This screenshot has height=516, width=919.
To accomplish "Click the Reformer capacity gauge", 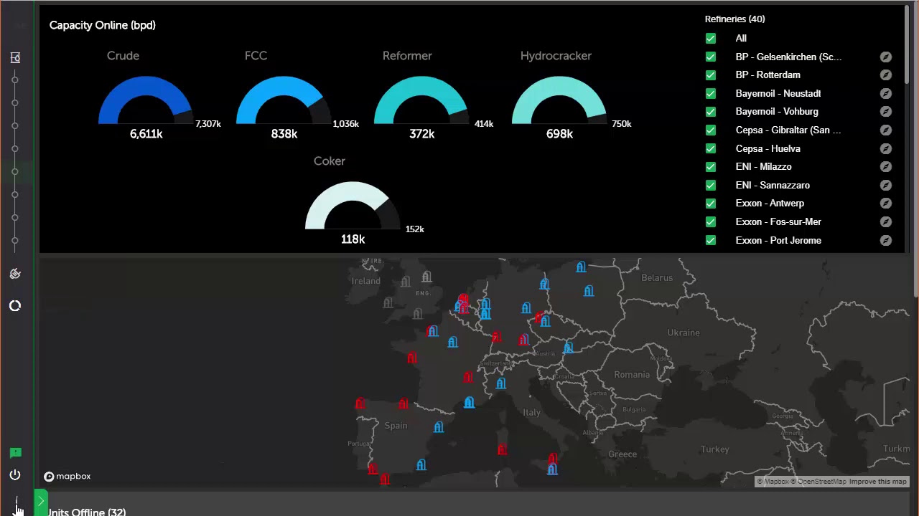I will [421, 100].
